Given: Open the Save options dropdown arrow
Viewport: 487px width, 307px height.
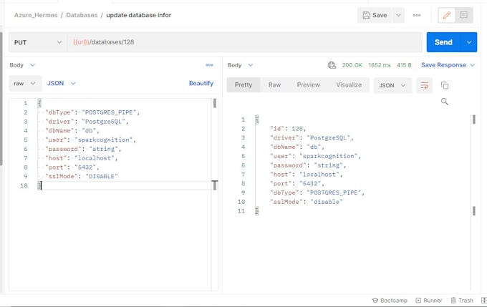Looking at the screenshot, I should [x=398, y=15].
